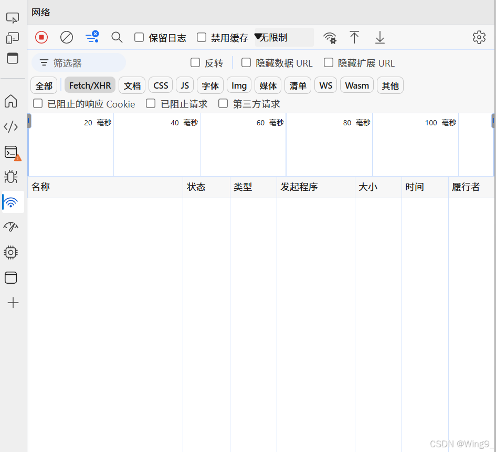This screenshot has height=452, width=496.
Task: Select the CSS filter
Action: [x=161, y=85]
